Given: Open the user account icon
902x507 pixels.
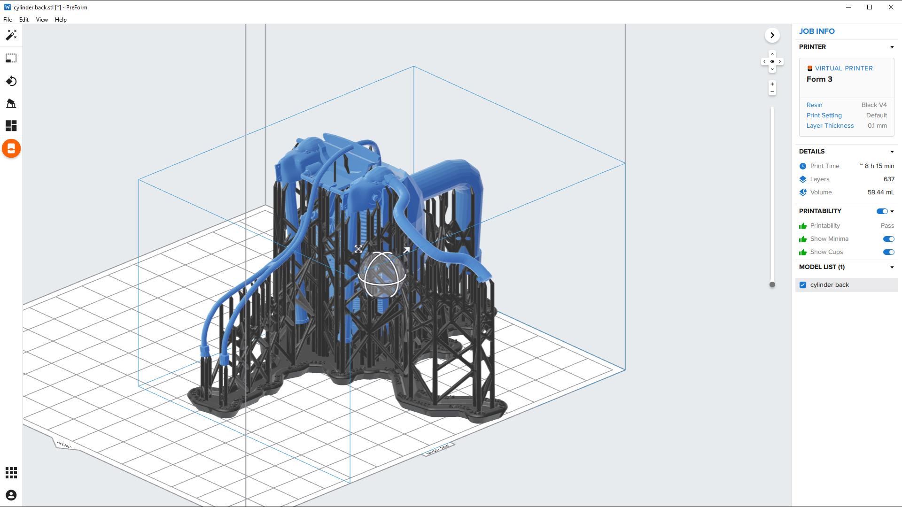Looking at the screenshot, I should coord(11,495).
